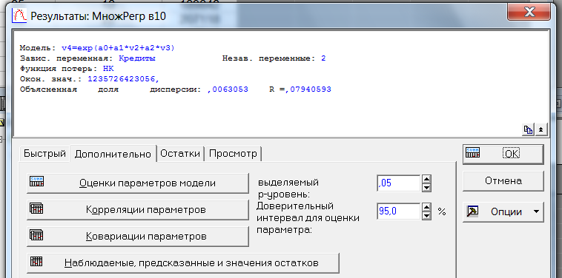Increase confidence interval with up arrow
The width and height of the screenshot is (562, 278).
click(x=427, y=207)
